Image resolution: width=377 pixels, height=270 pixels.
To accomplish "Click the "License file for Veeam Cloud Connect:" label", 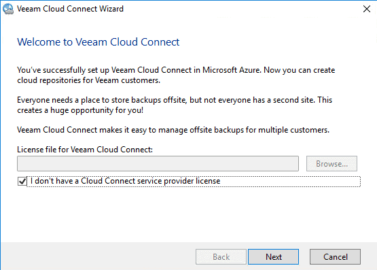I will coord(85,150).
